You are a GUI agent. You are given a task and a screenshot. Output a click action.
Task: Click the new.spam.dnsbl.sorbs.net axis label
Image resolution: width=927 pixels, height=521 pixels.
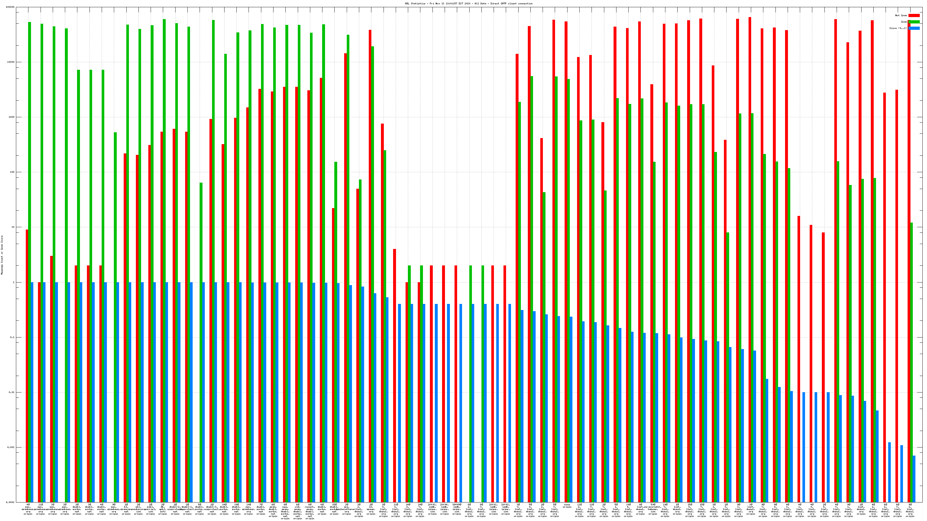285,511
